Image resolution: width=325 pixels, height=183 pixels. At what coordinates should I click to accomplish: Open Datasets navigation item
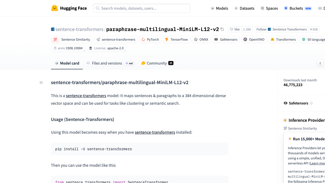[x=244, y=8]
